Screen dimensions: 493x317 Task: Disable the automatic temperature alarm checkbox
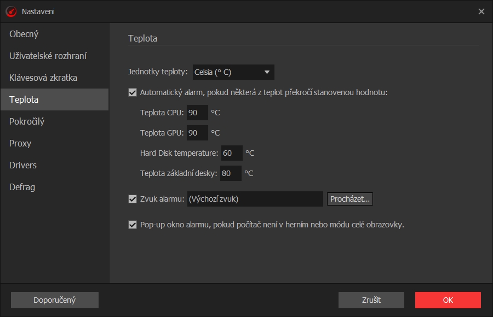pos(133,92)
